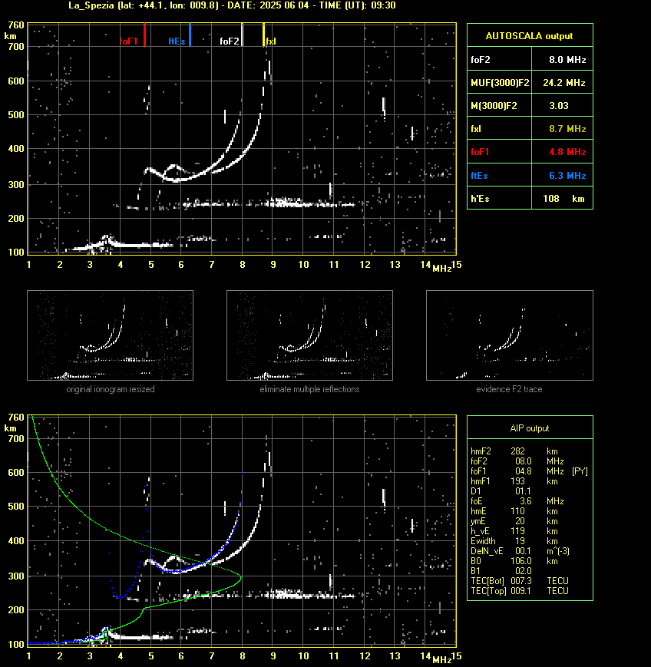
Task: Select the '3.03' M(3000)F2 value
Action: click(559, 106)
